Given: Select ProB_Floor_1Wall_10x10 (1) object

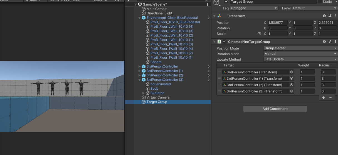Looking at the screenshot, I should pos(172,58).
